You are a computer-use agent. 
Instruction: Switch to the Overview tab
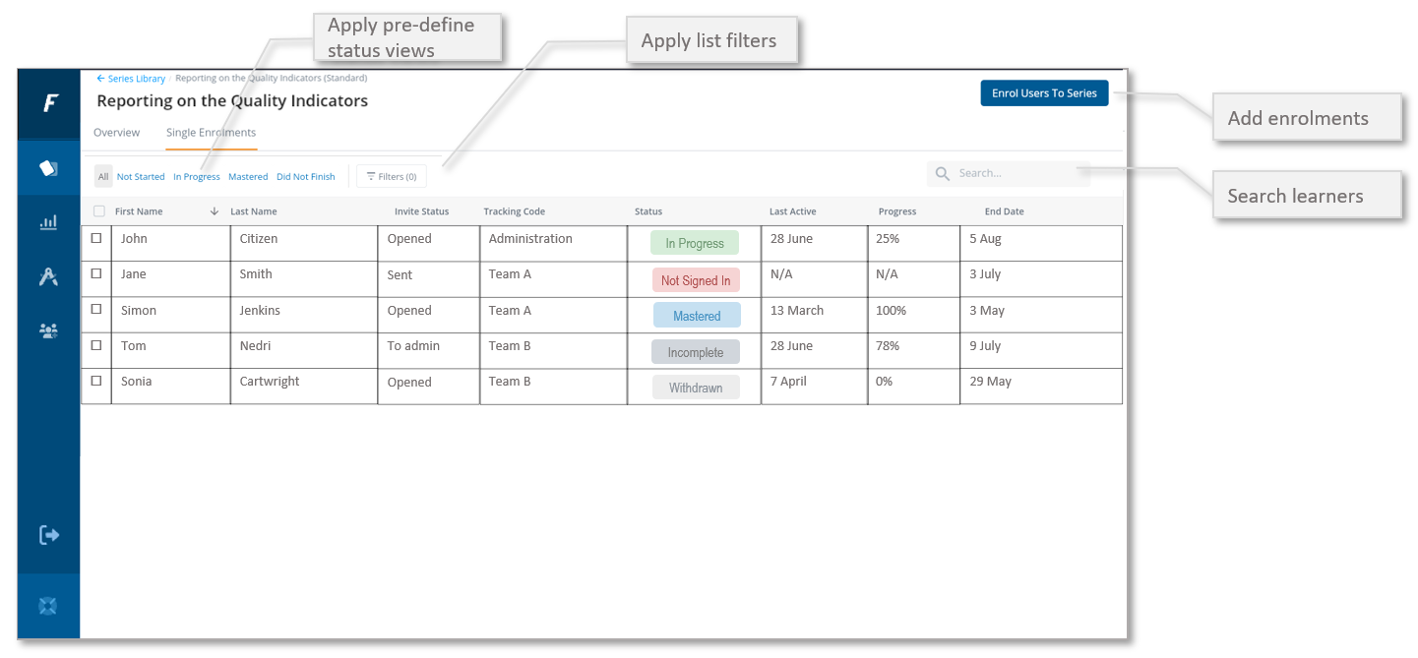(116, 133)
